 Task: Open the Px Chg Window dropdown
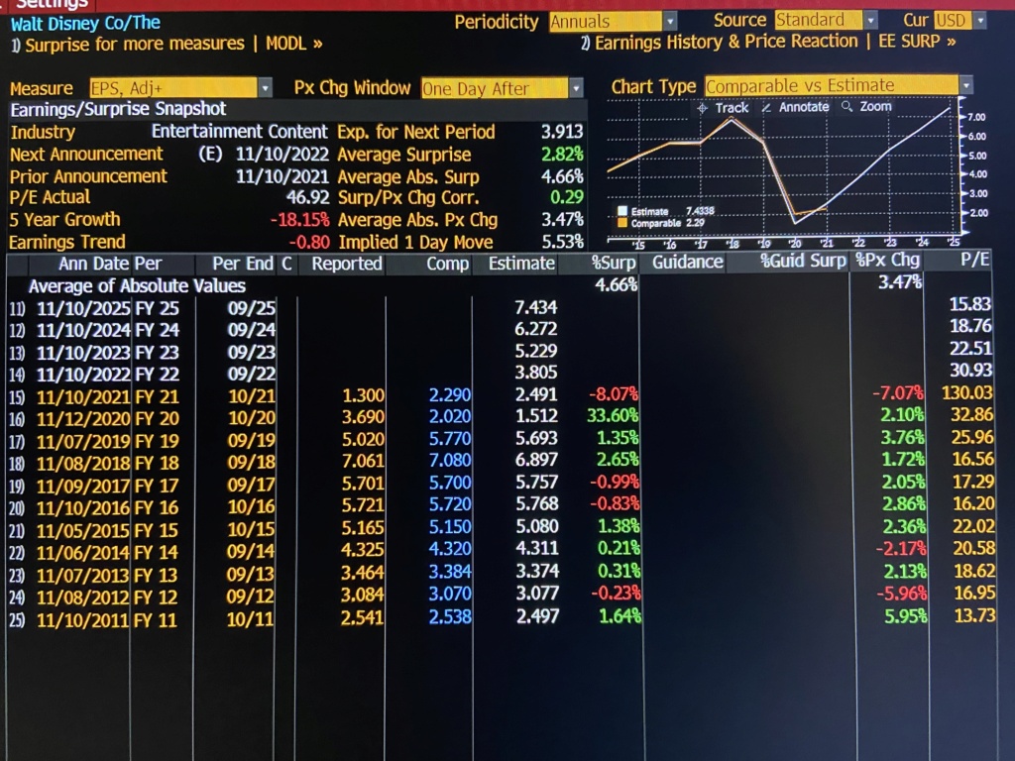(x=503, y=87)
